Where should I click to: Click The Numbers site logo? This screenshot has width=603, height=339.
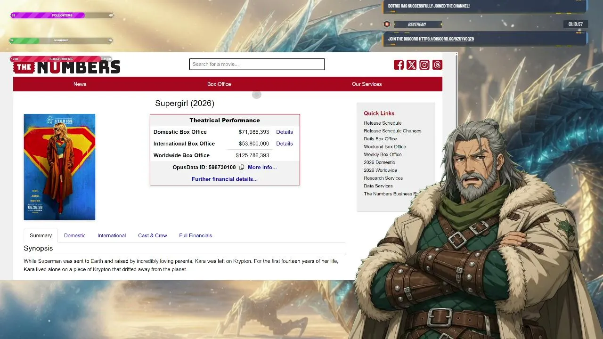pos(67,67)
